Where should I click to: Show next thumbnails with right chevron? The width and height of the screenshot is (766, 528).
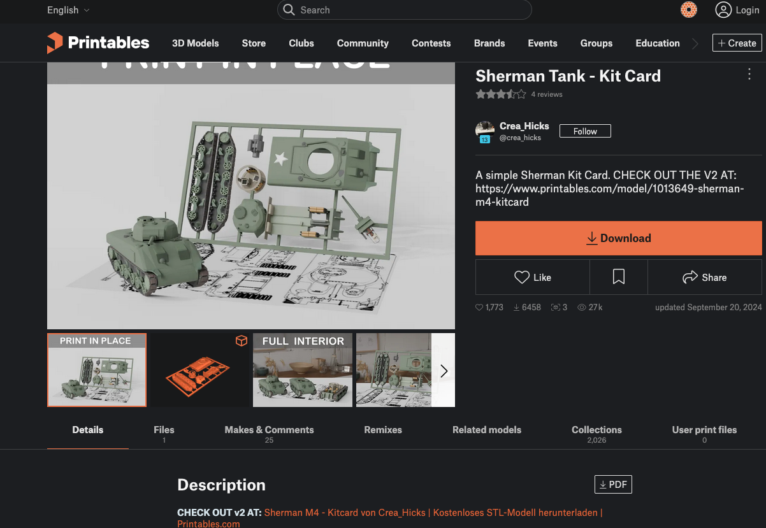click(x=444, y=371)
